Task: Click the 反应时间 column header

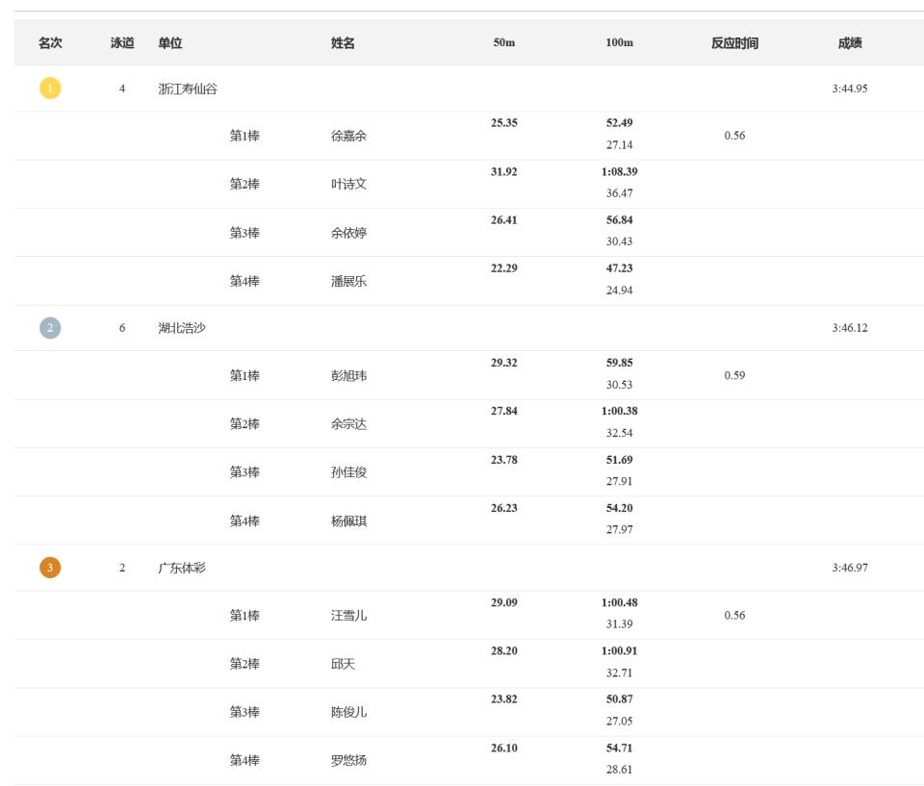Action: point(734,42)
